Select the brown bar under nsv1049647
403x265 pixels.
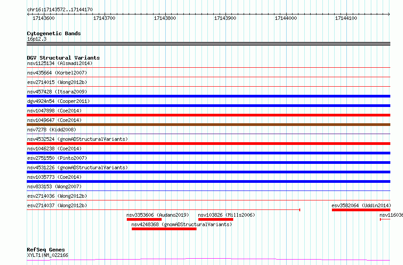208,125
